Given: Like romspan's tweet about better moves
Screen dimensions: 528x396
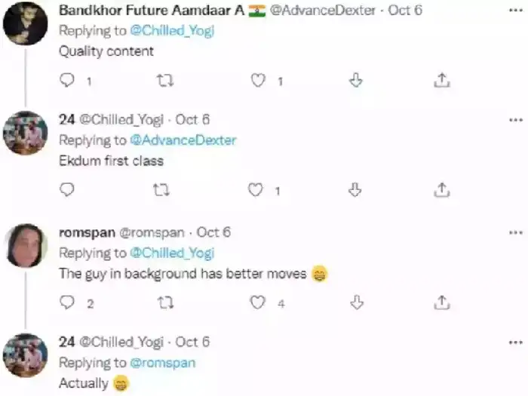Looking at the screenshot, I should point(258,302).
